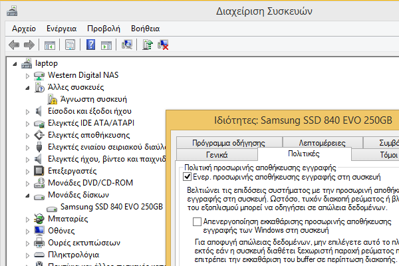Click the Samsung SSD drive icon in tree
399x266 pixels.
[52, 209]
